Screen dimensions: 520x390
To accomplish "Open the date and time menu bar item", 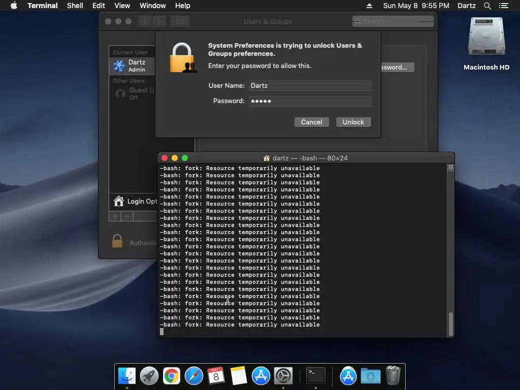I will pyautogui.click(x=416, y=6).
